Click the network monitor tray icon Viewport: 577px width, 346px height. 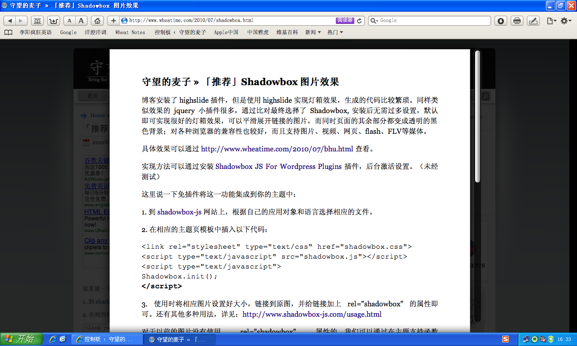526,339
